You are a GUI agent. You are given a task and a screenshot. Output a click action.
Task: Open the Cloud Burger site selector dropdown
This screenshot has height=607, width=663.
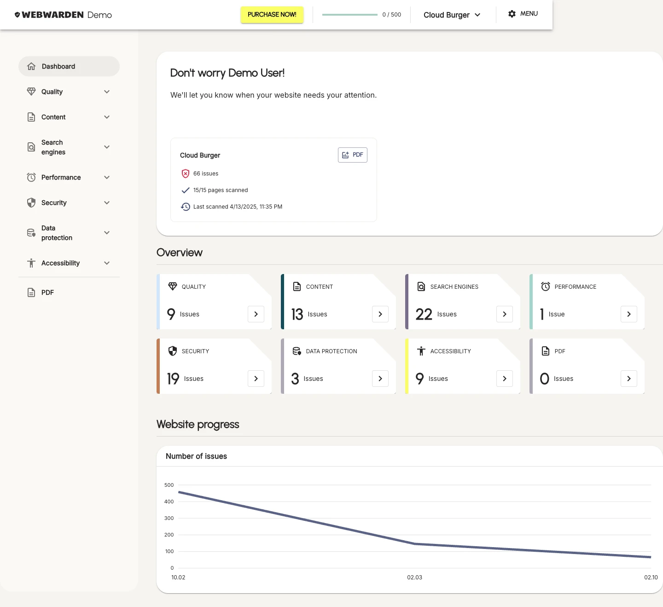451,15
